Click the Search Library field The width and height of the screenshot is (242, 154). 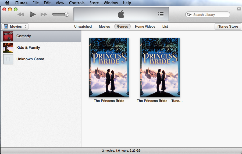(208, 15)
